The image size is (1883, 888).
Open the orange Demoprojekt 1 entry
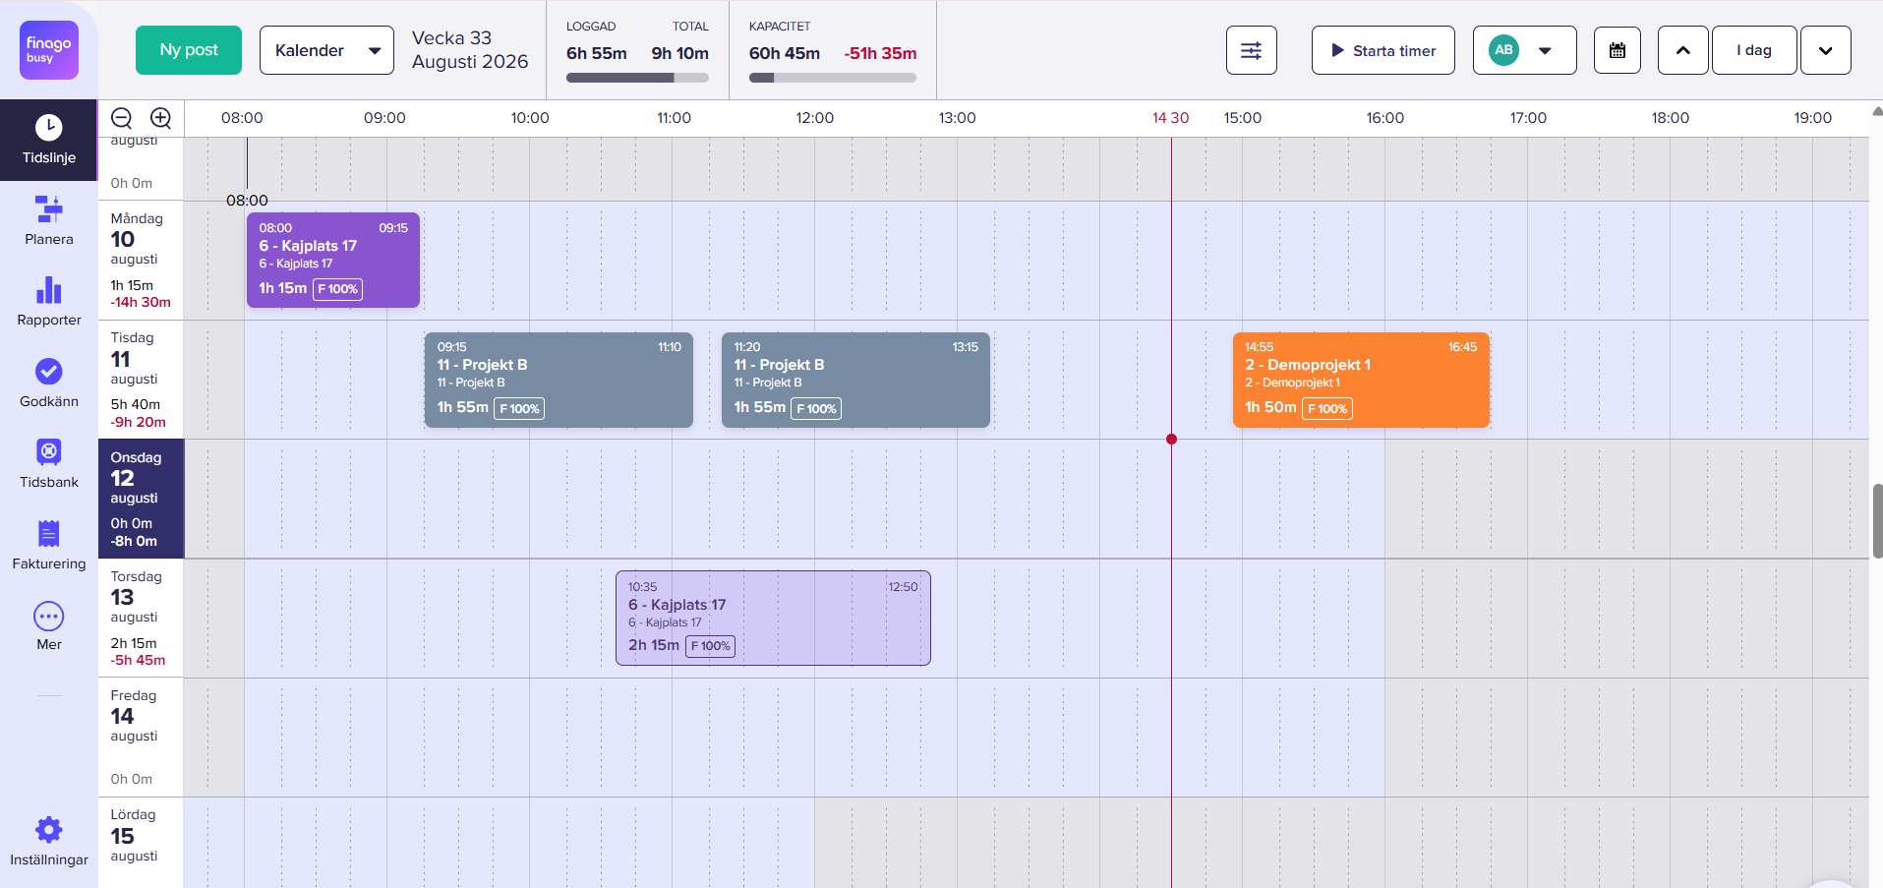pos(1361,380)
